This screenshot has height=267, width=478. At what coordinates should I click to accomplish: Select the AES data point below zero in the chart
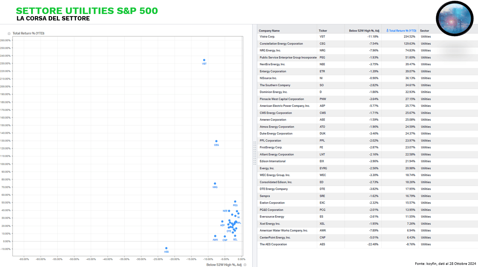(166, 248)
